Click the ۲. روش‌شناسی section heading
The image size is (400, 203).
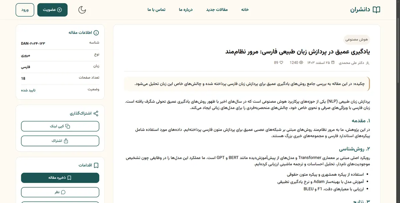(355, 149)
